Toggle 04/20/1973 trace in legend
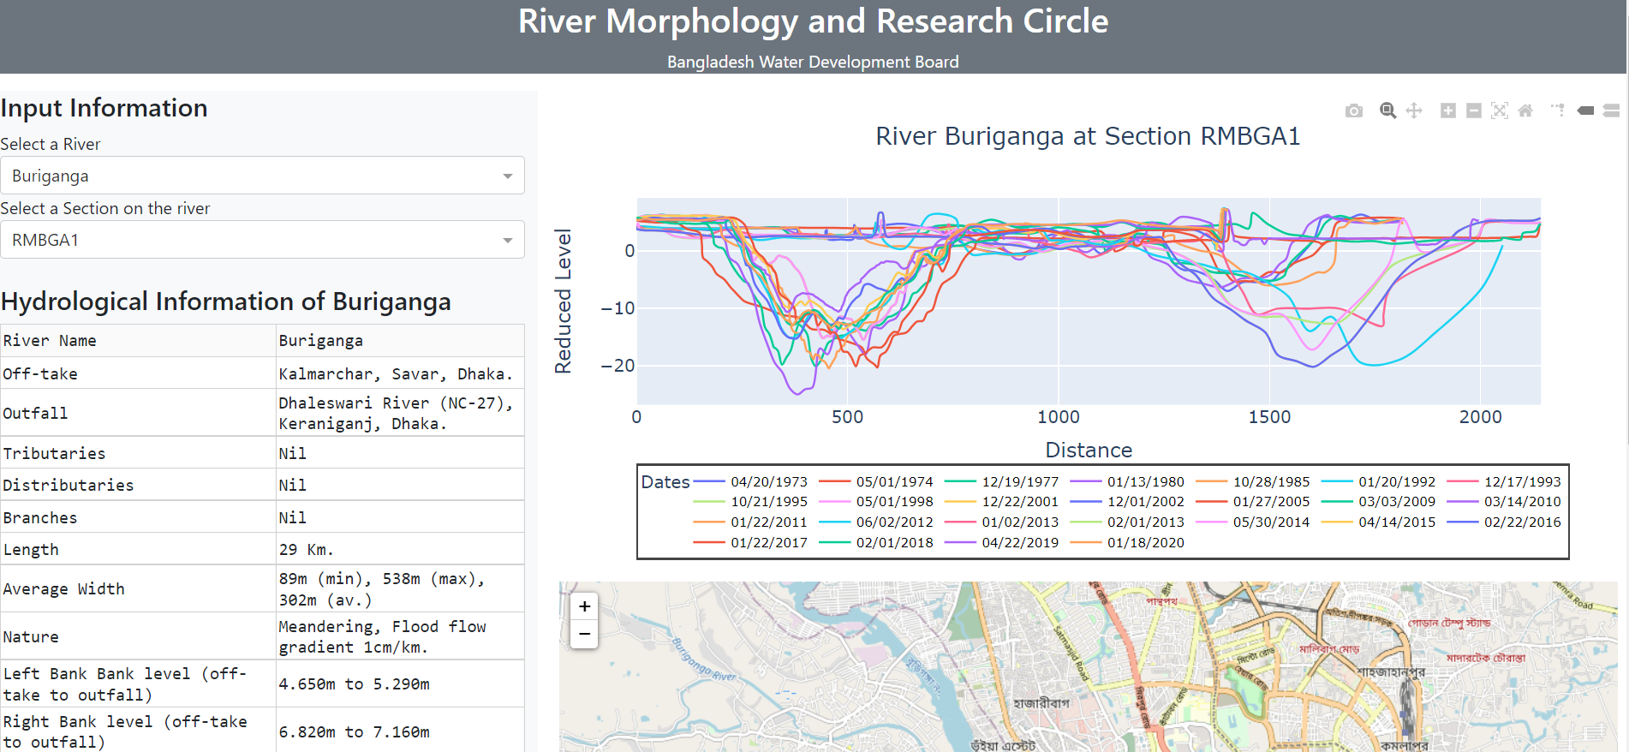 click(x=750, y=482)
